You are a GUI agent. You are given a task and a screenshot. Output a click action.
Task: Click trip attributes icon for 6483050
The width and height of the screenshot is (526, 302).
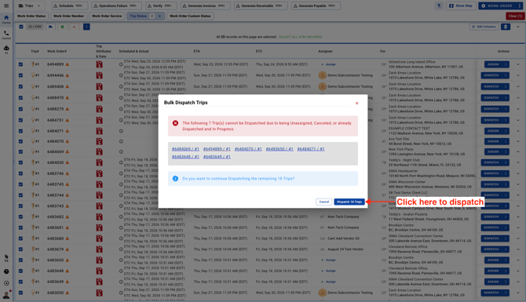point(99,293)
